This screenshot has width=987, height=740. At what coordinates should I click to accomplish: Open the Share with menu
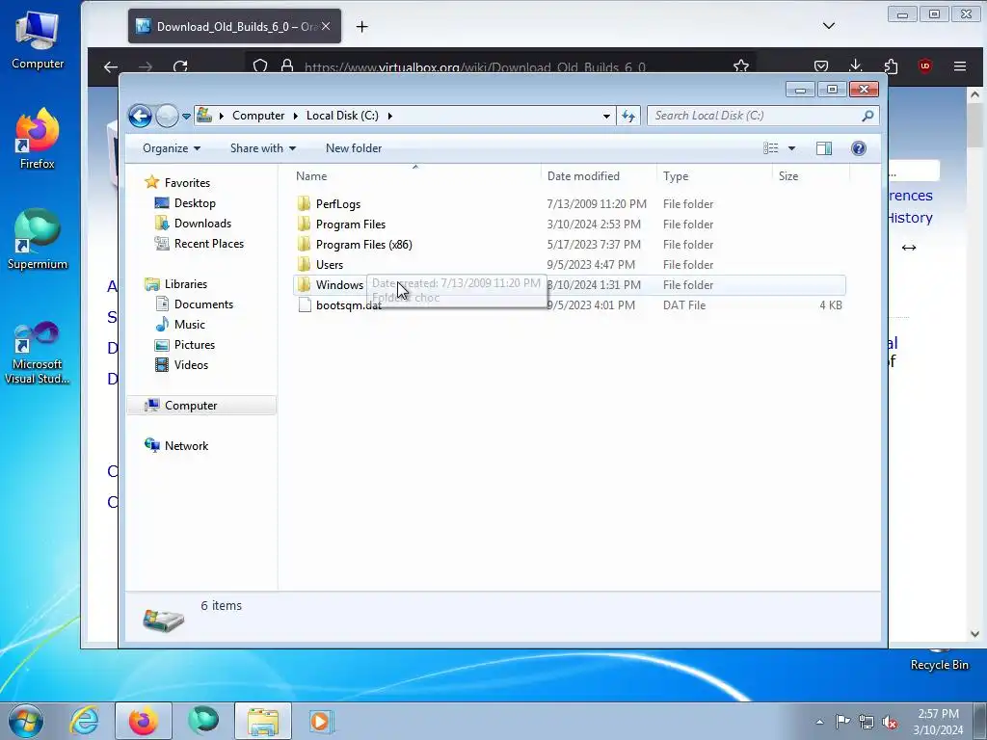click(263, 148)
